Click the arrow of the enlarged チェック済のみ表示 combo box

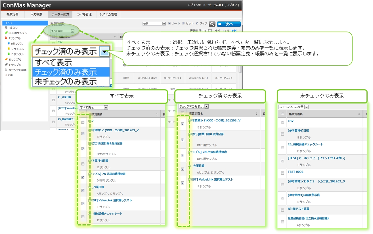click(x=105, y=52)
